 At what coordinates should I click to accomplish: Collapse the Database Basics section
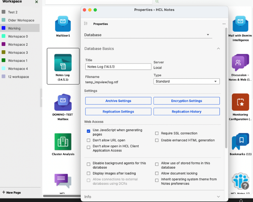(x=218, y=48)
